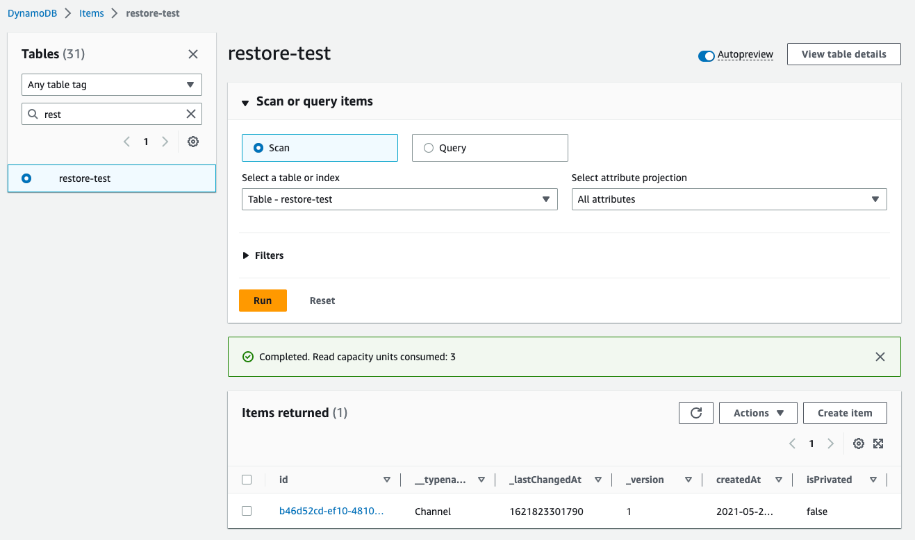Run the scan on restore-test

click(263, 300)
